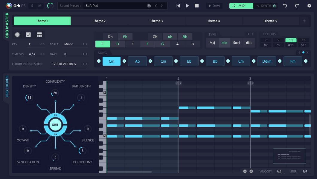Select the Ddim chord in song
This screenshot has height=179, width=317.
[x=267, y=61]
